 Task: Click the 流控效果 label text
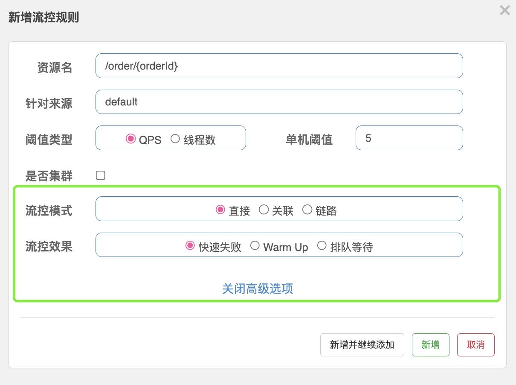click(x=49, y=247)
